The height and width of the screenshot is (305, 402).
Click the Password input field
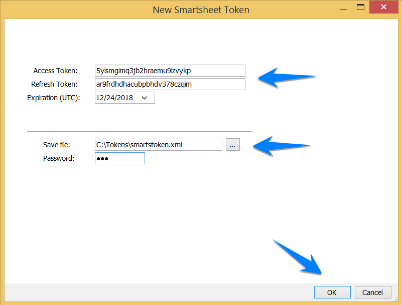point(120,158)
